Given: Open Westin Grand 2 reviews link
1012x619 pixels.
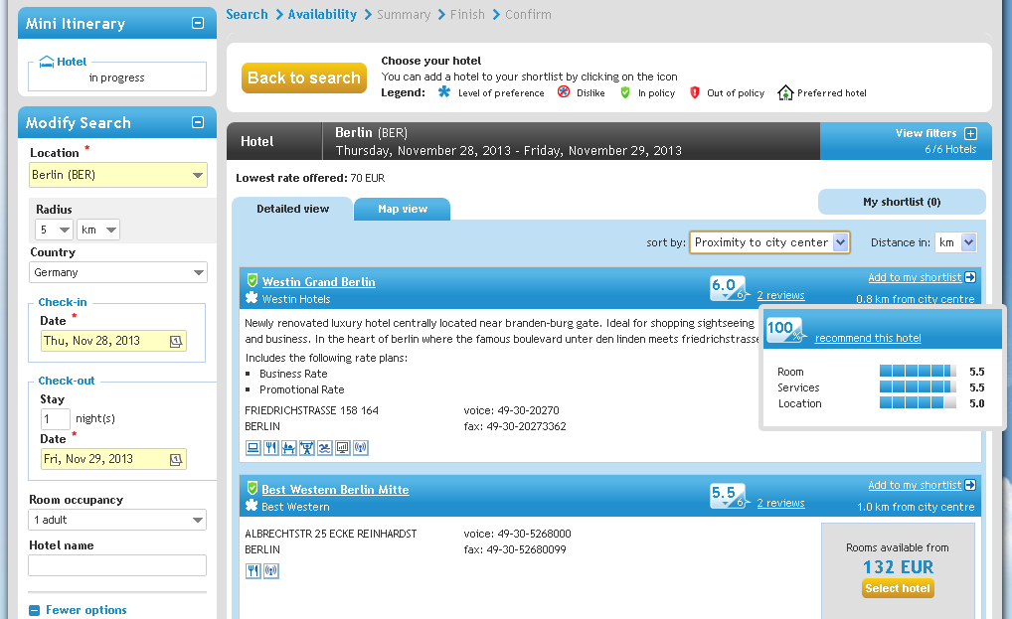Looking at the screenshot, I should (781, 295).
